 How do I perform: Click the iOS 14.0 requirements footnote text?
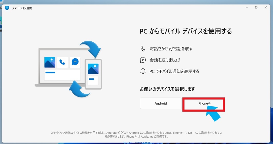tap(136, 134)
